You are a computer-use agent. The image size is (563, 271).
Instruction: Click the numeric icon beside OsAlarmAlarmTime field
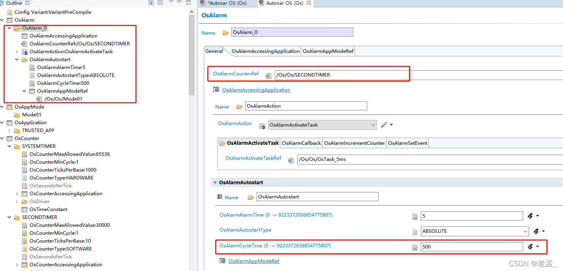pos(415,217)
